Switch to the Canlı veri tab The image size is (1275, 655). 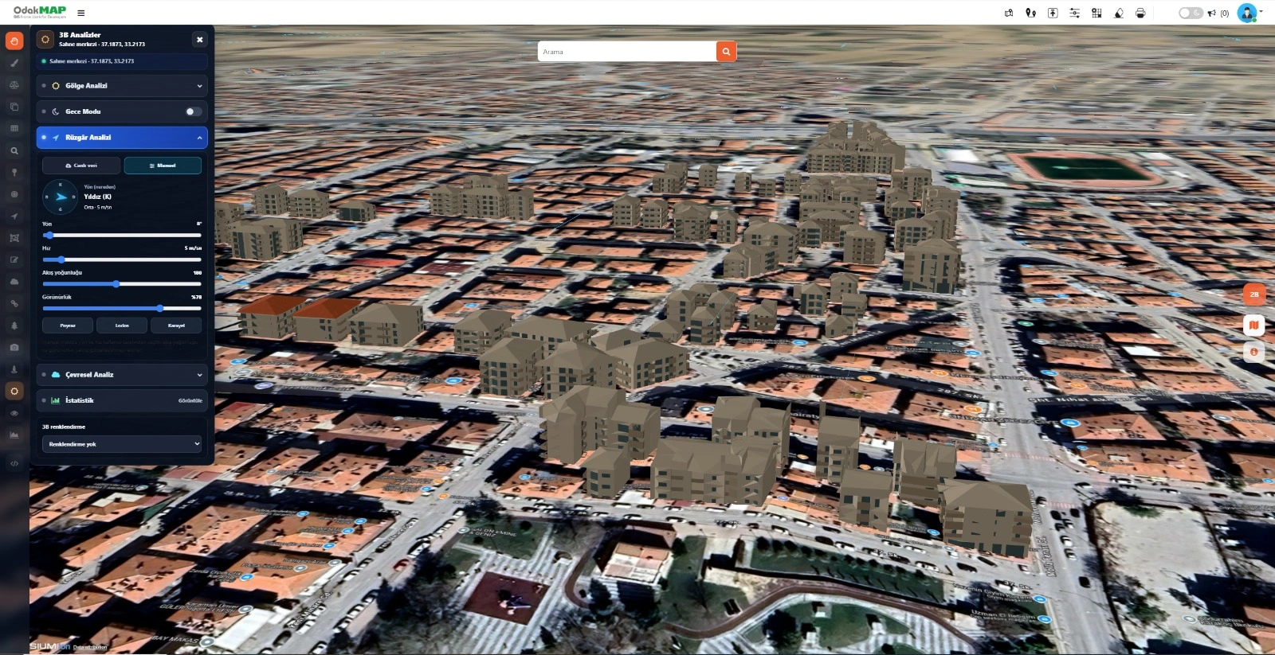click(x=81, y=166)
